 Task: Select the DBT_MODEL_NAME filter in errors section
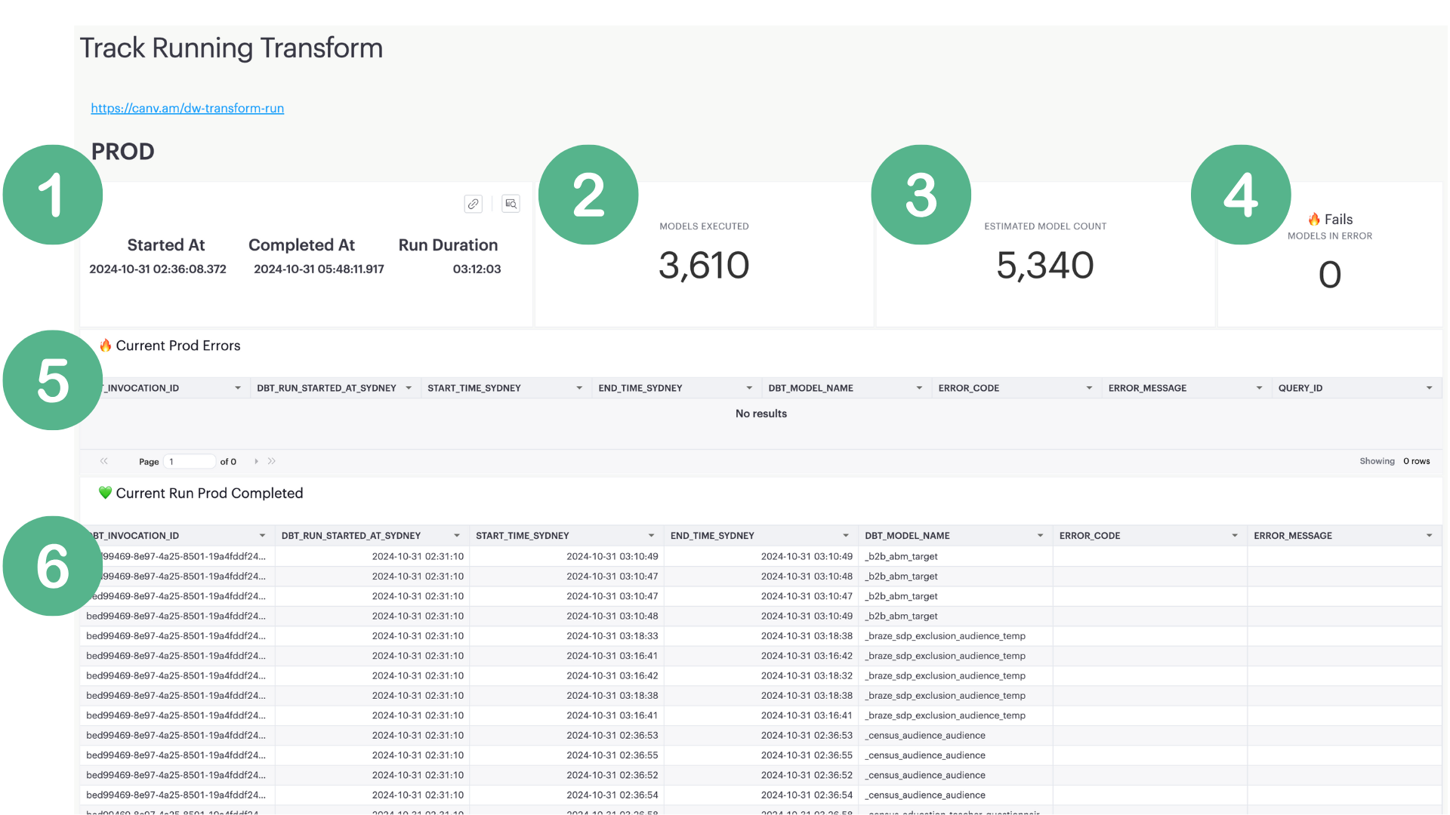pos(918,387)
